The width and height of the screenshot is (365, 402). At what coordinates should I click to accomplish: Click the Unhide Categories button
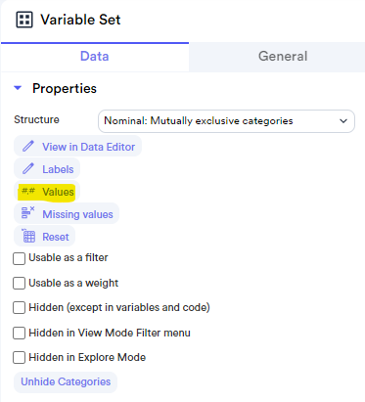pos(66,381)
